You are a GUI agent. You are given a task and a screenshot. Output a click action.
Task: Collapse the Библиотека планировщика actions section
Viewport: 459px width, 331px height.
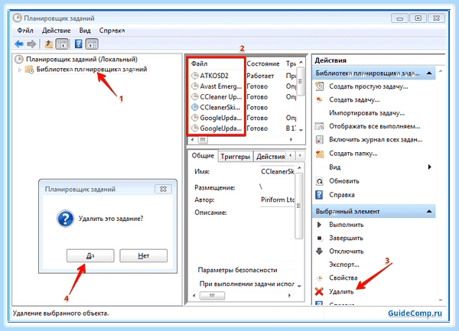click(x=429, y=73)
